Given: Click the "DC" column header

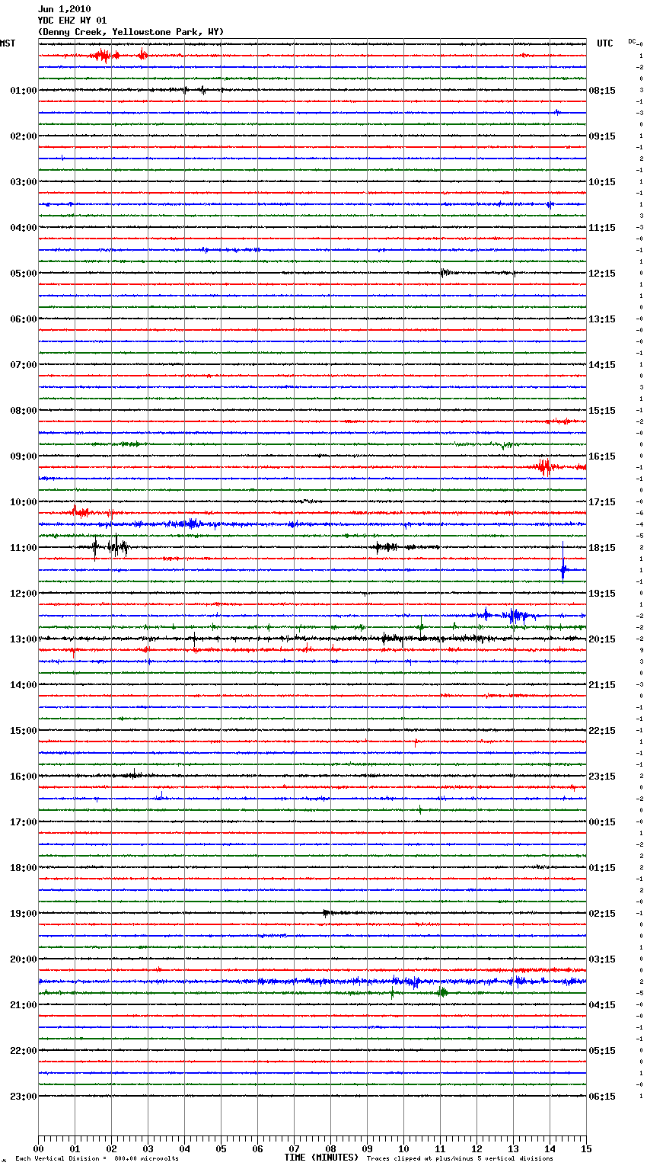Looking at the screenshot, I should 633,41.
